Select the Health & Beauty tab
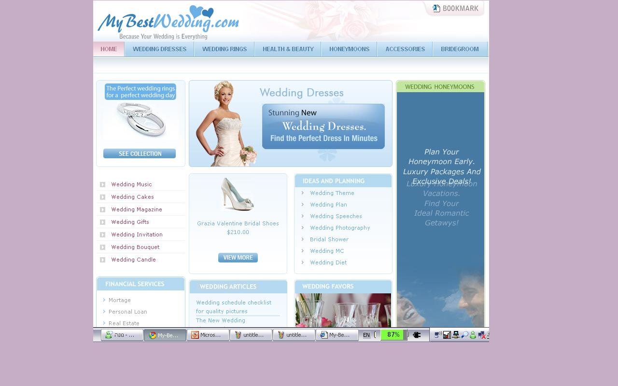This screenshot has height=386, width=618. coord(288,49)
